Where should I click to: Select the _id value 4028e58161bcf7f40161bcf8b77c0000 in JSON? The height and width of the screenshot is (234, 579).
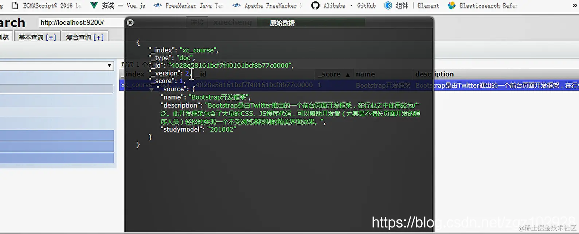230,65
